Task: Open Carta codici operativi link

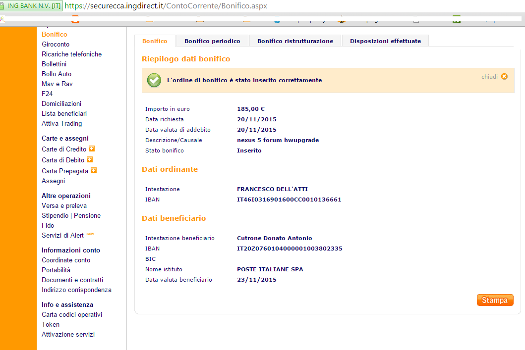Action: click(72, 314)
